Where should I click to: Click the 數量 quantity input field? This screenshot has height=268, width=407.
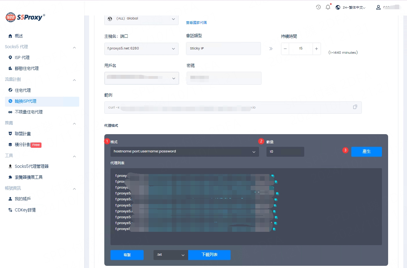pyautogui.click(x=285, y=151)
